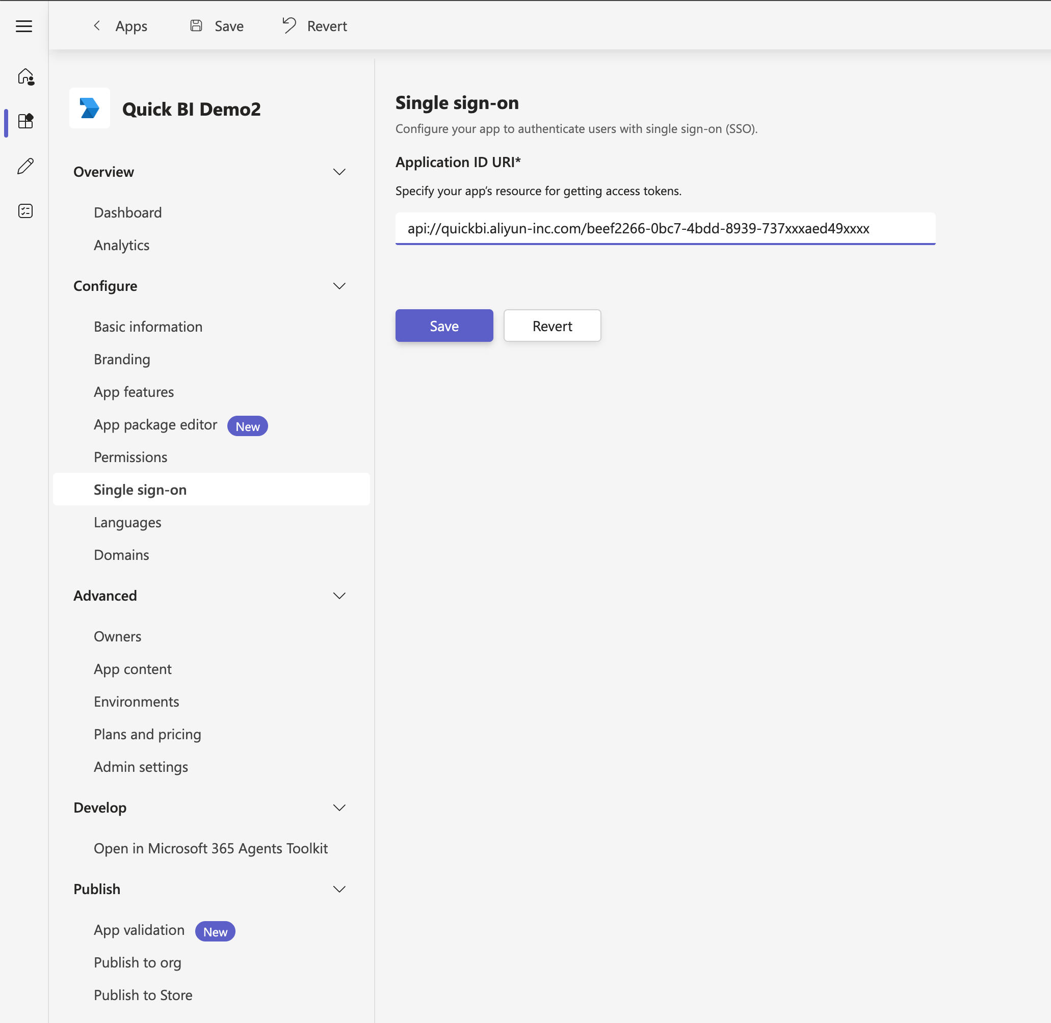Click the Home icon in left rail
This screenshot has height=1023, width=1051.
coord(25,76)
